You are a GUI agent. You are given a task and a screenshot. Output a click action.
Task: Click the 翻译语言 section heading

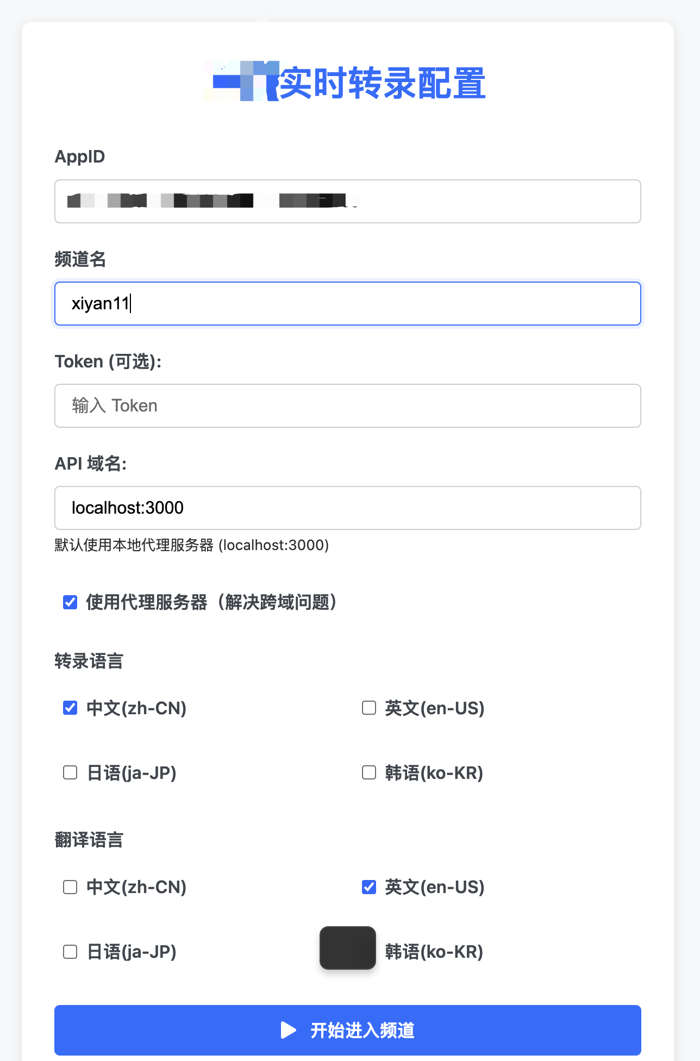point(89,840)
